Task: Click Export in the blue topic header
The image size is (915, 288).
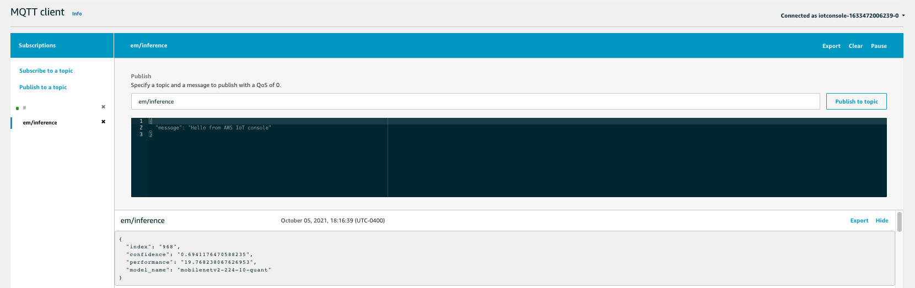Action: pyautogui.click(x=831, y=46)
